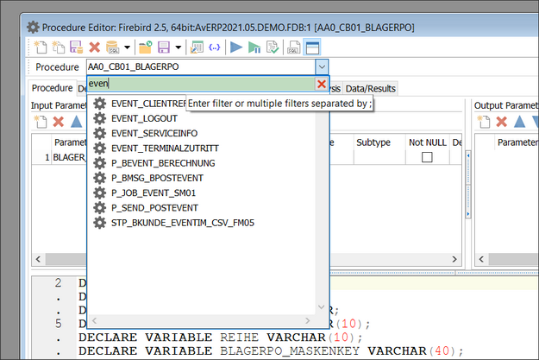
Task: Click the red Delete procedure X icon
Action: pyautogui.click(x=94, y=47)
